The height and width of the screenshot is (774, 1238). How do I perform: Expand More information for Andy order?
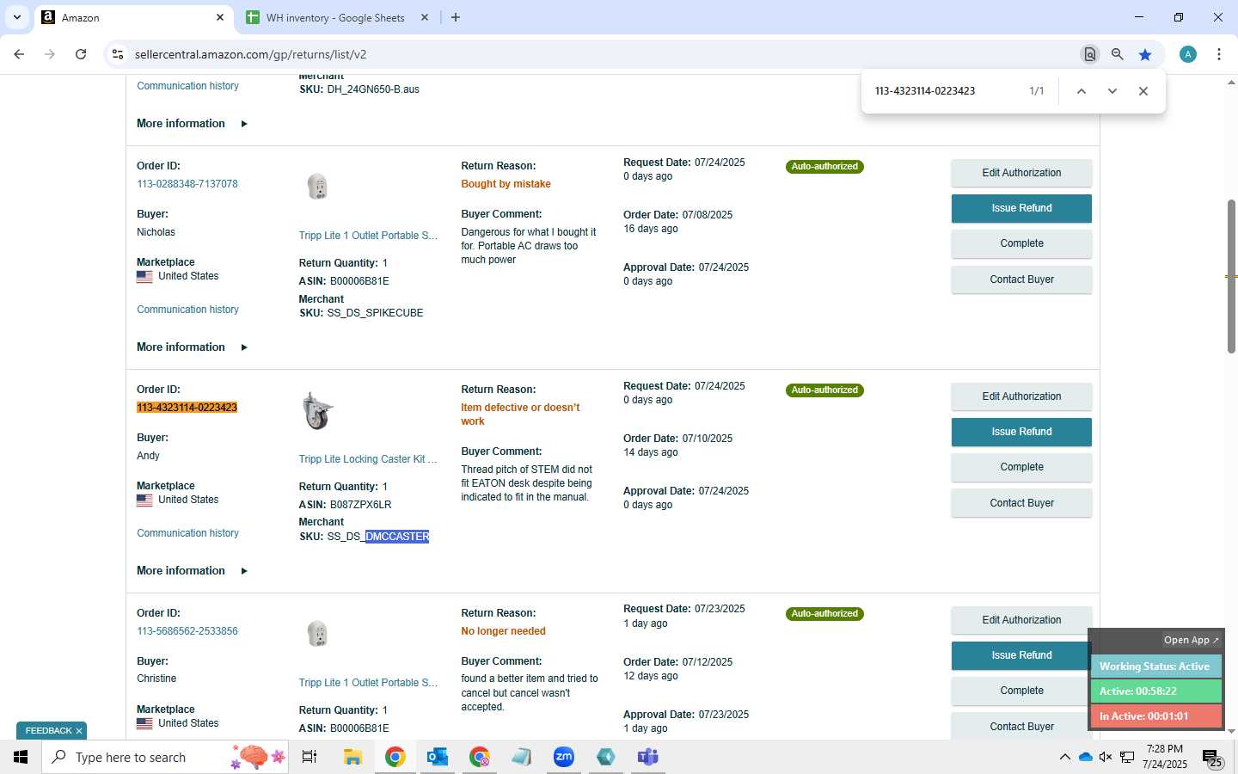tap(193, 571)
